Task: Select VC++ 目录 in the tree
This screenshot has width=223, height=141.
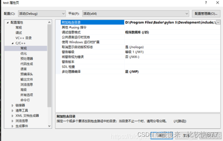Action: (x=24, y=38)
